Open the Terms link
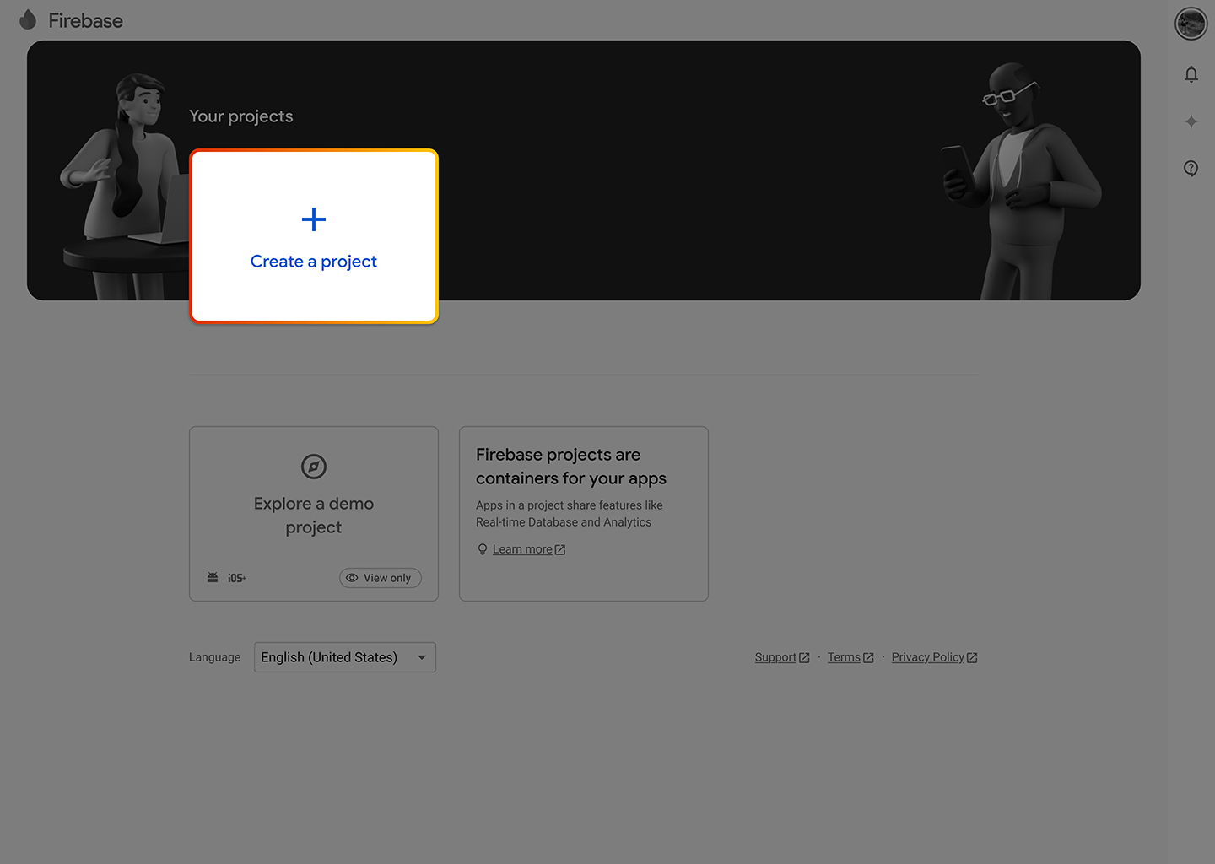The image size is (1215, 864). pos(844,657)
